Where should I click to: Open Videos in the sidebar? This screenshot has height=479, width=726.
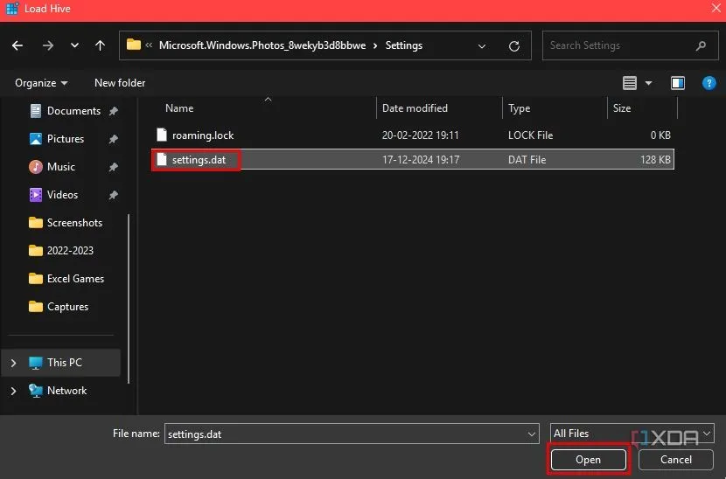pyautogui.click(x=62, y=195)
